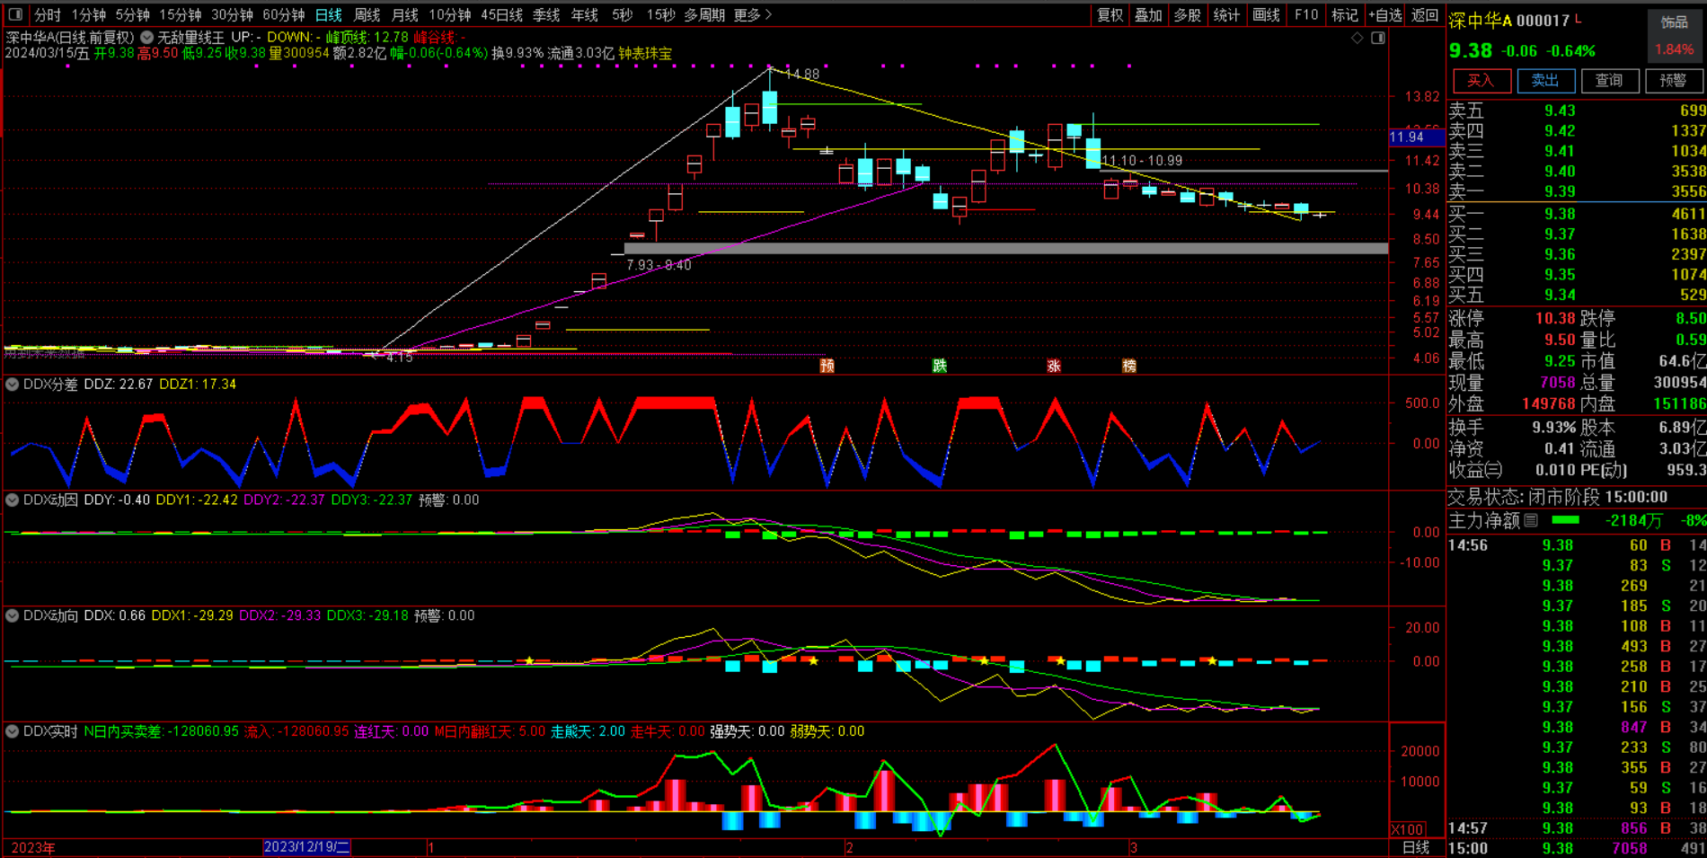This screenshot has width=1707, height=858.
Task: Open the 无敌量线王 indicator dropdown
Action: pos(146,38)
